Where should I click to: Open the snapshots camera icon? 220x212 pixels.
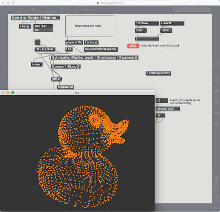pyautogui.click(x=216, y=124)
